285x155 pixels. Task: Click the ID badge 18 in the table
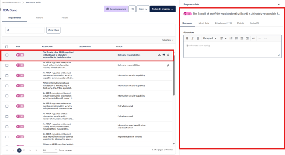(x=20, y=106)
